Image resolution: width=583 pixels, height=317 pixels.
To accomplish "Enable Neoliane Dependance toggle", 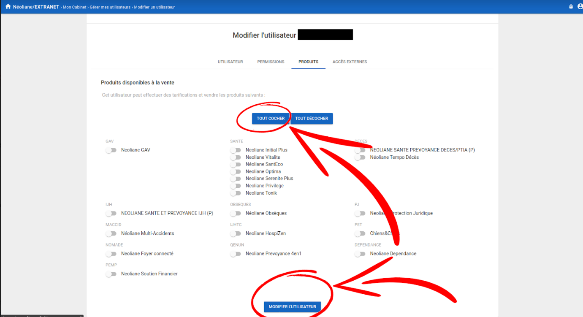I will [360, 254].
